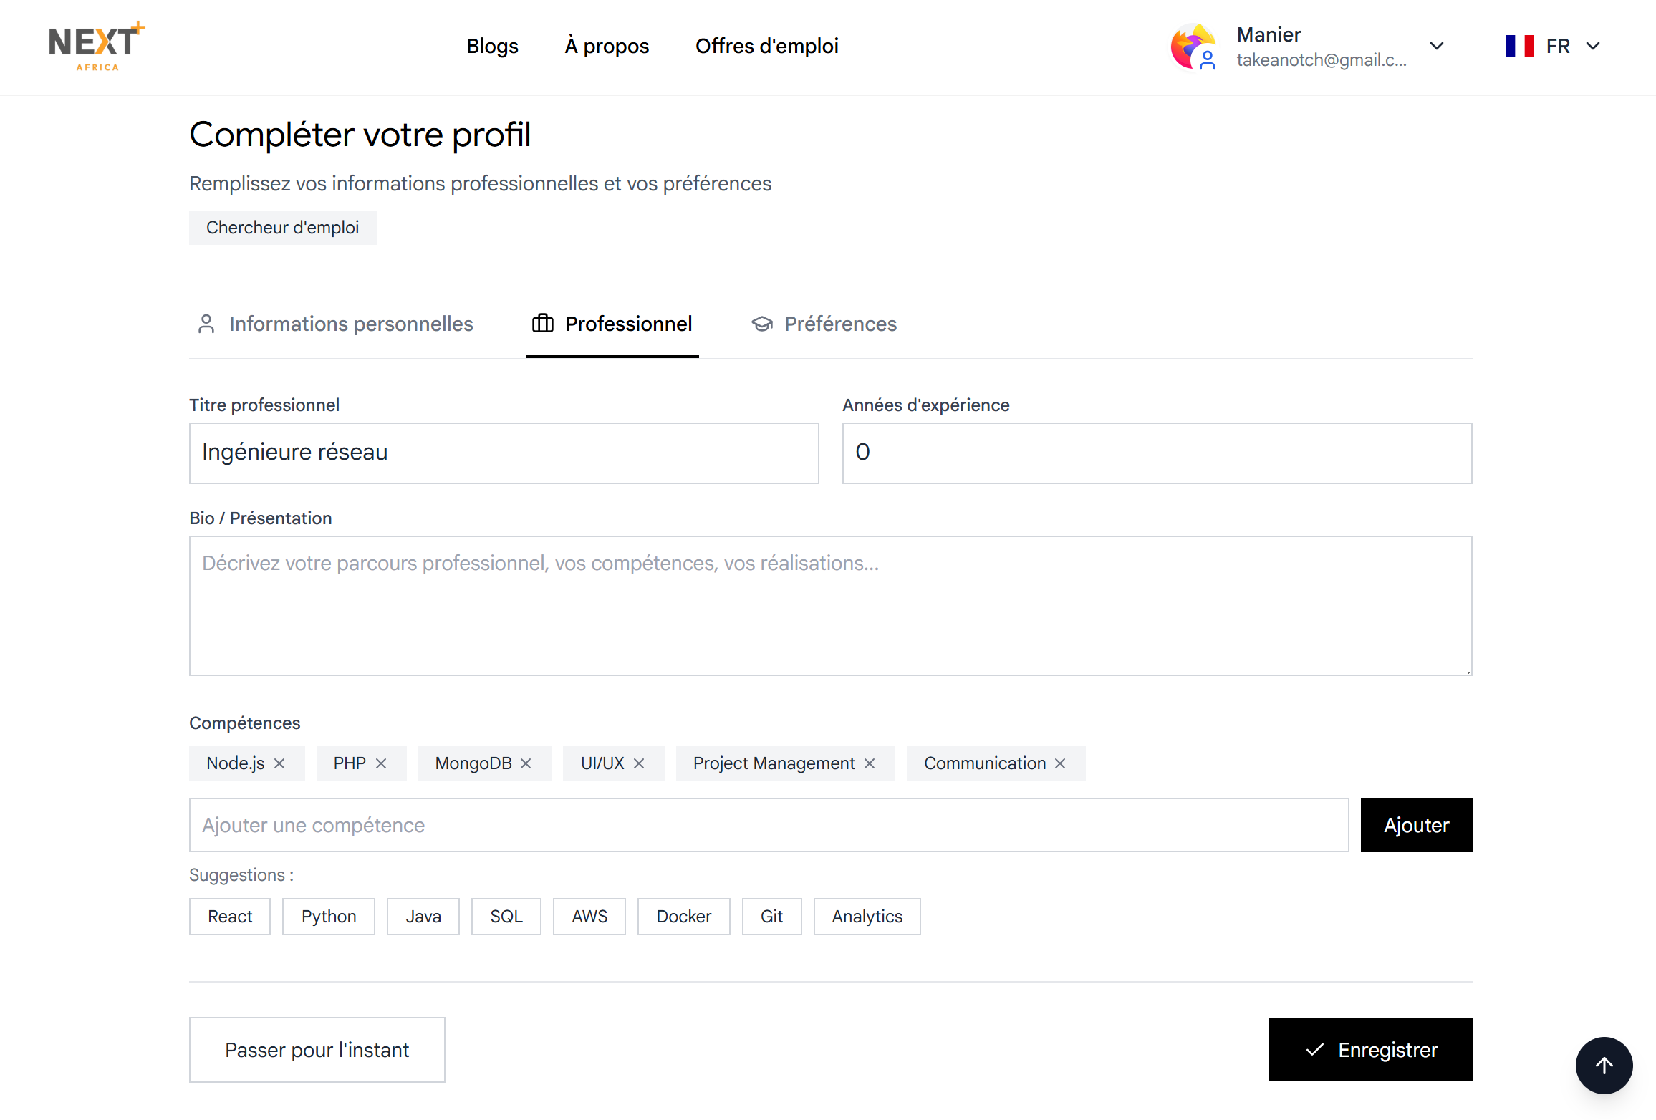Expand the Manier account dropdown

point(1436,46)
